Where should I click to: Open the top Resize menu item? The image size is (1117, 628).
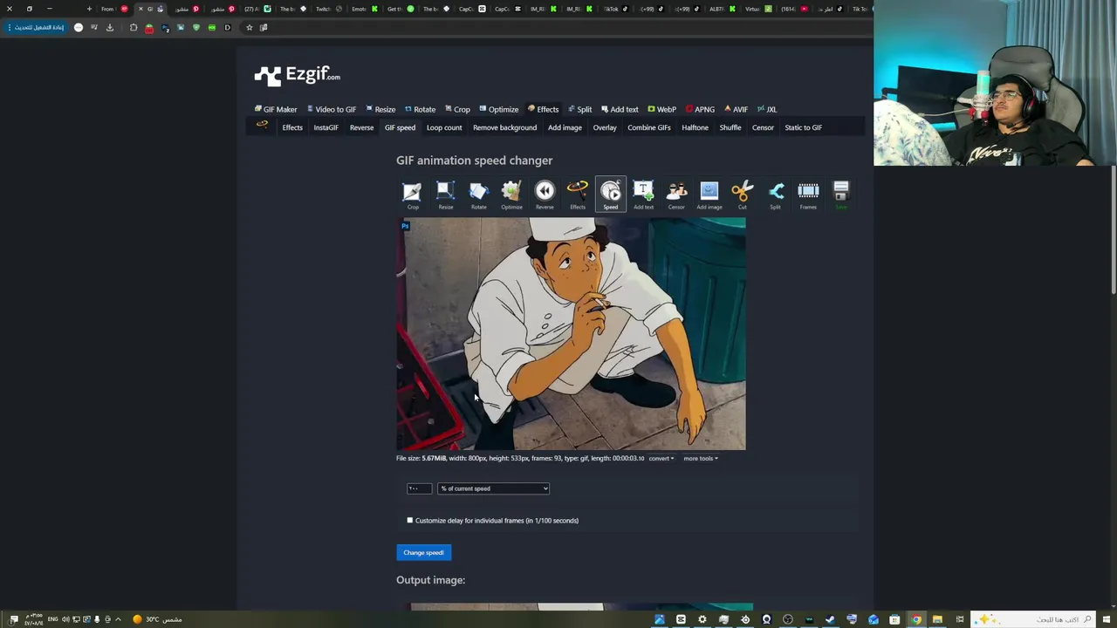tap(380, 109)
